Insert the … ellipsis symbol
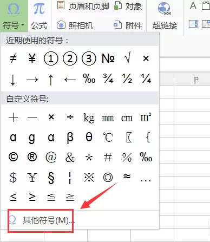This screenshot has width=210, height=242. click(146, 180)
